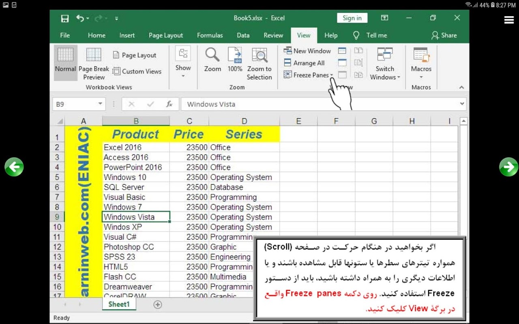Open the Formulas tab
Viewport: 519px width, 324px height.
[210, 35]
